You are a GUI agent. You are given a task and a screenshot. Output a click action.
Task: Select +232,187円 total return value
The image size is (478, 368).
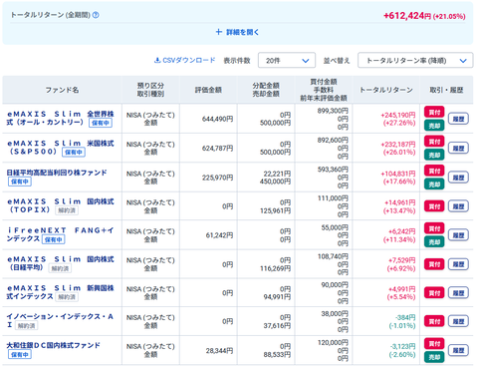coord(398,145)
